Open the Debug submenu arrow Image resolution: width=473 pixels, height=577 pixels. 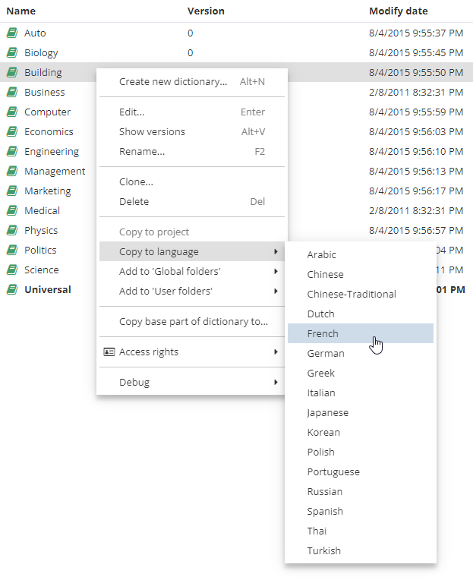coord(275,383)
